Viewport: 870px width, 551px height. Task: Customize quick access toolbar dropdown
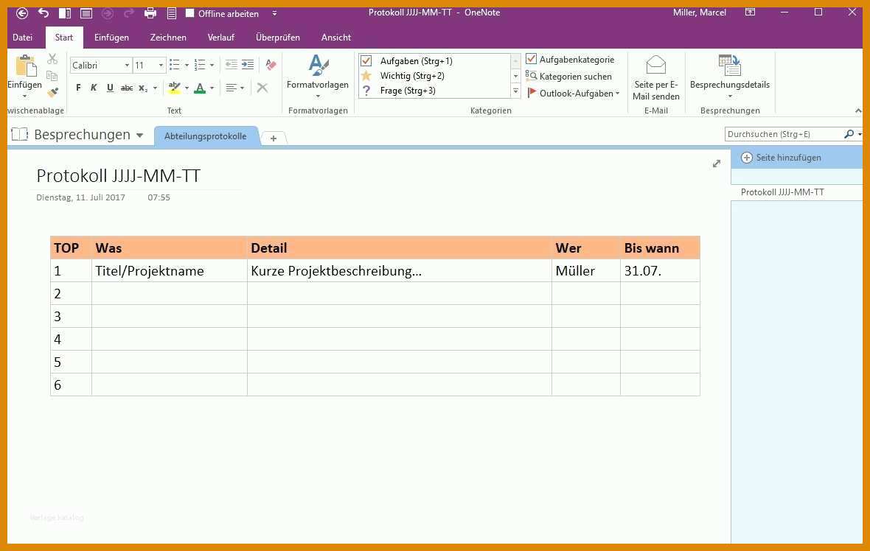[275, 13]
